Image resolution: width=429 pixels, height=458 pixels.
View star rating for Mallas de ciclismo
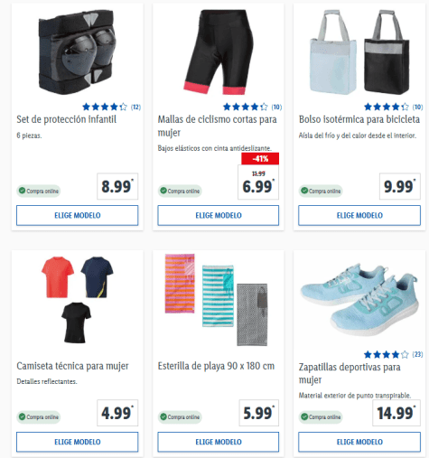coord(252,107)
